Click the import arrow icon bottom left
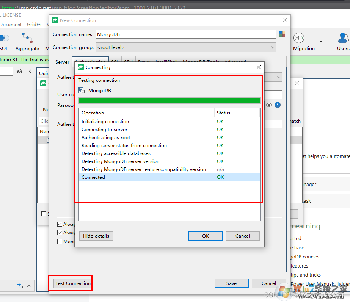The width and height of the screenshot is (350, 302). pos(20,286)
